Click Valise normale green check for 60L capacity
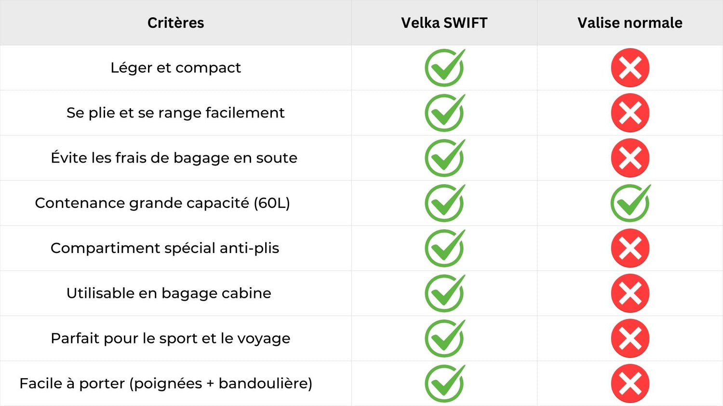723x406 pixels. coord(630,203)
